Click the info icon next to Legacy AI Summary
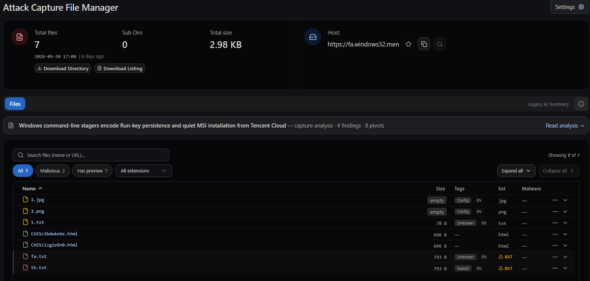The image size is (590, 281). [581, 104]
